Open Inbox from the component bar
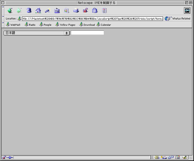194x161 pixels. (x=164, y=157)
